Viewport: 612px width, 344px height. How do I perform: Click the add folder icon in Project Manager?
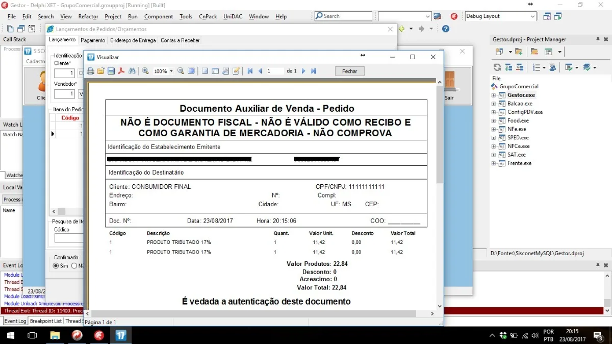coord(518,52)
